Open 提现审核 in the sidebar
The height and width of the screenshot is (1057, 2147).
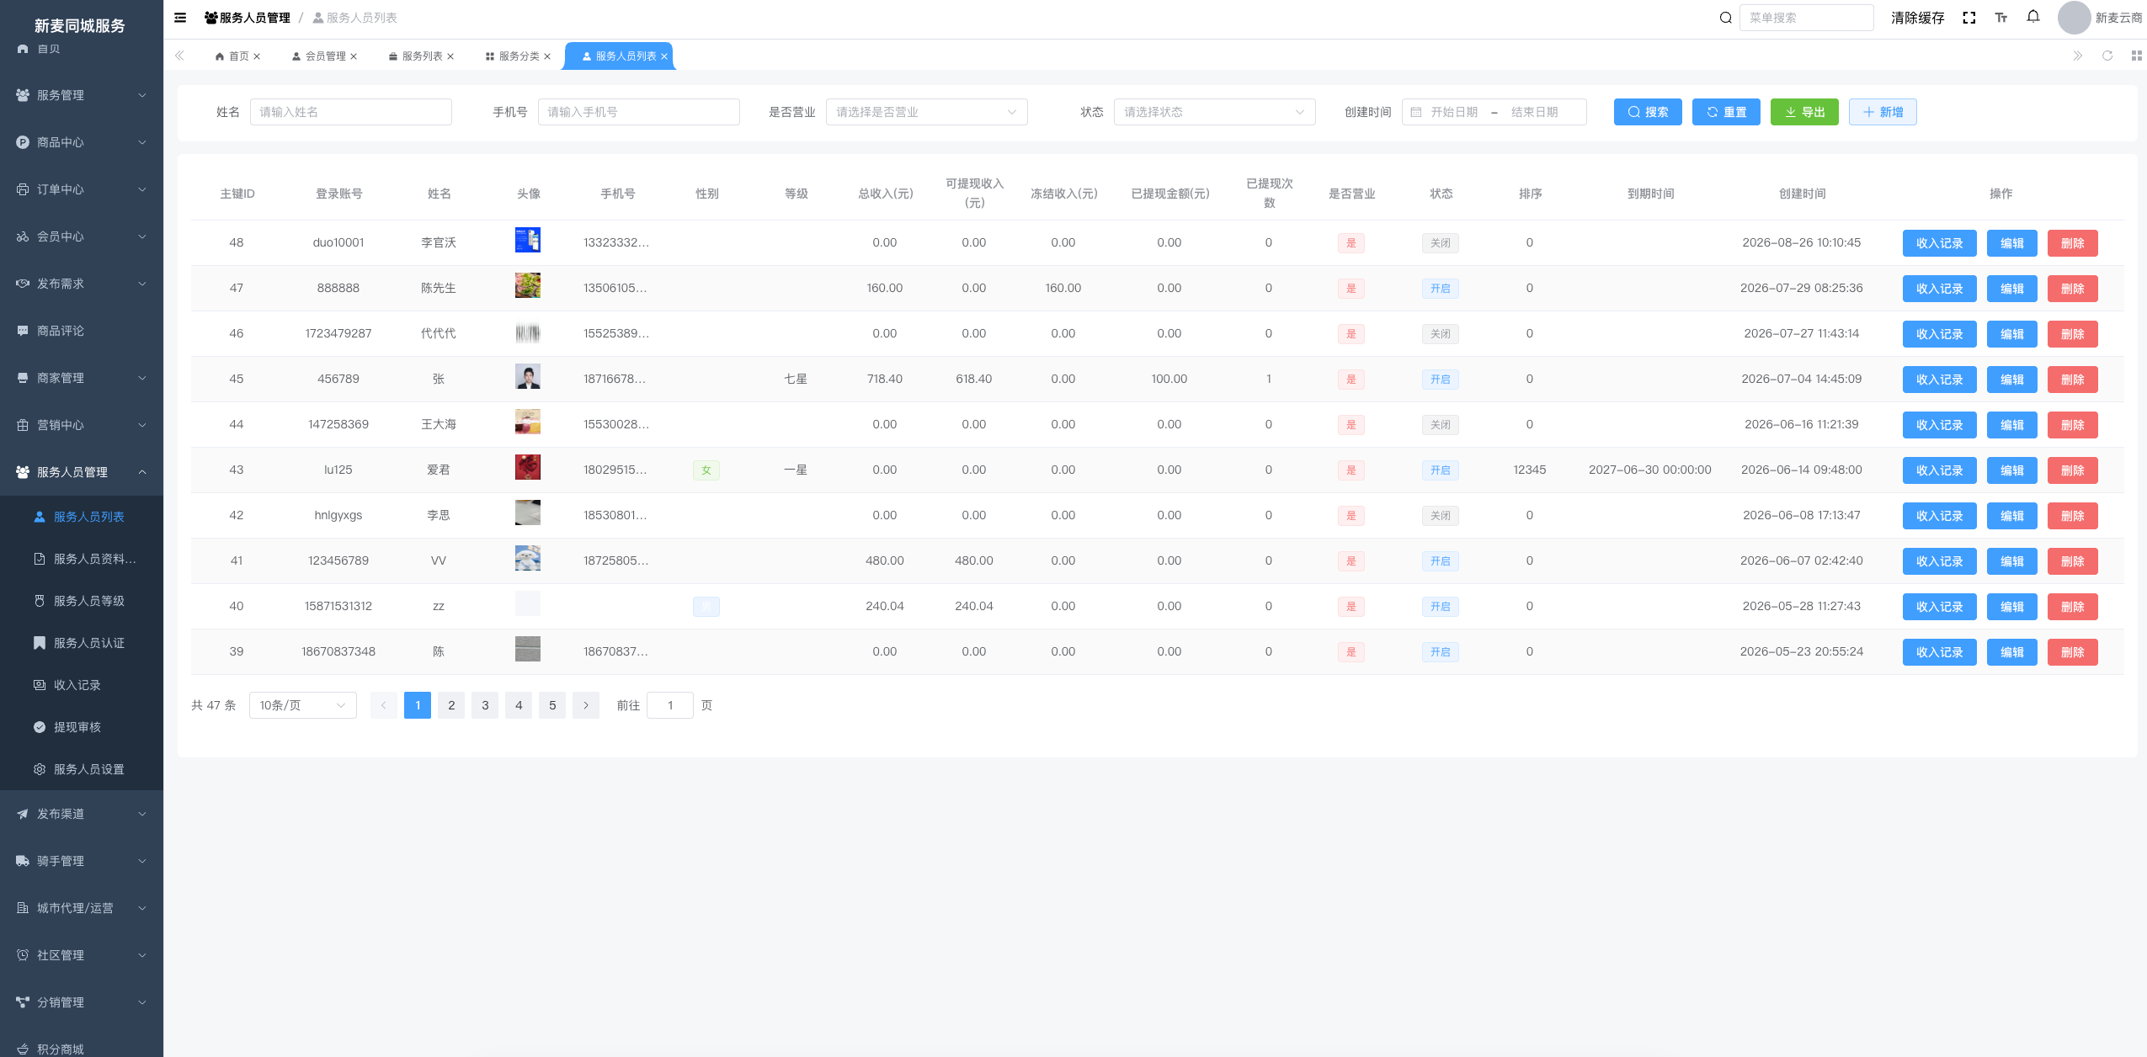pos(82,727)
